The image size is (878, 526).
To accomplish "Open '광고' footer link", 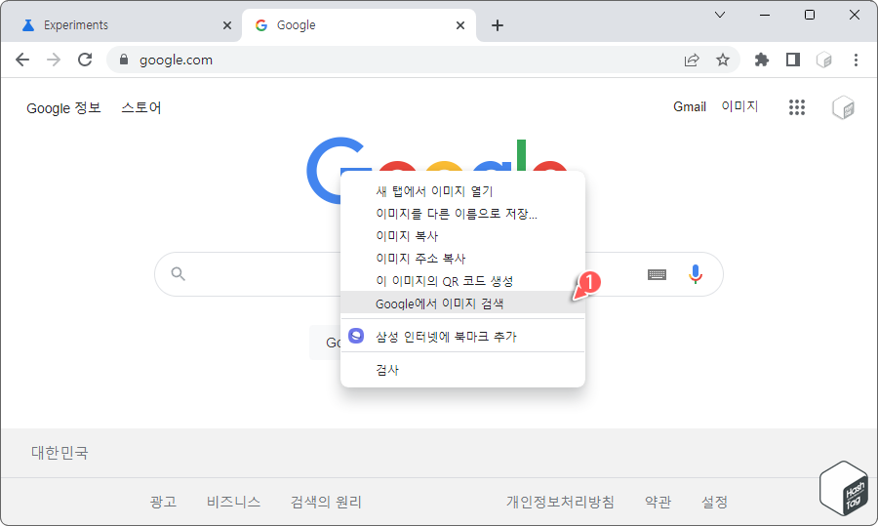I will click(x=163, y=502).
